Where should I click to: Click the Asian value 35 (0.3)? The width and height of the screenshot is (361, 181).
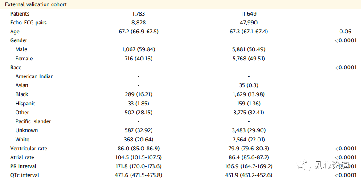pos(249,85)
